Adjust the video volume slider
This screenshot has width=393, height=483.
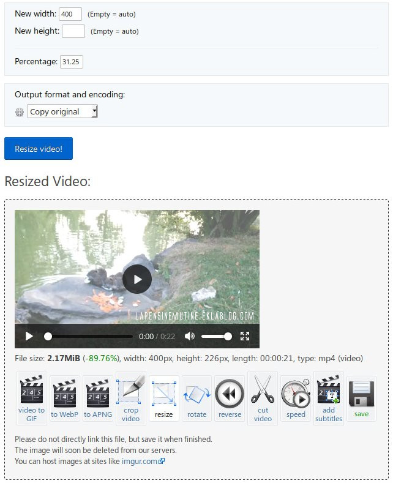(216, 336)
